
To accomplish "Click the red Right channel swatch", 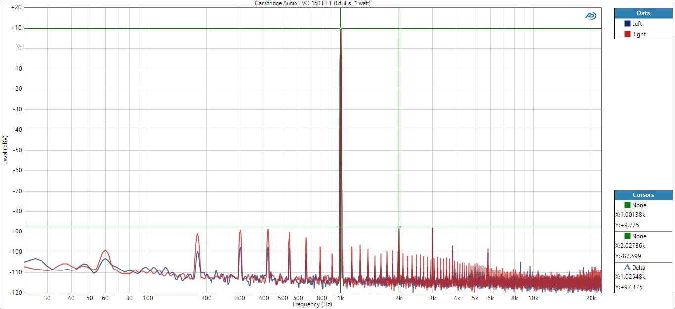I will click(627, 34).
